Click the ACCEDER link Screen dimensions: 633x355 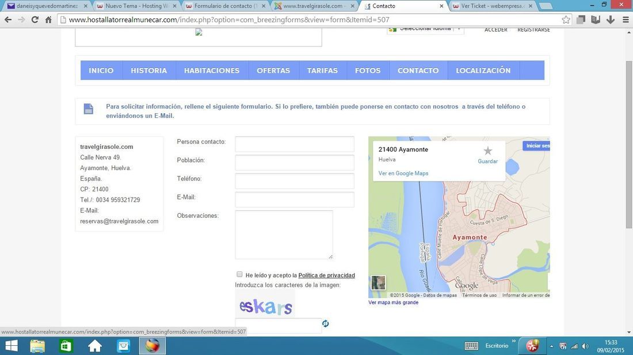(x=495, y=29)
